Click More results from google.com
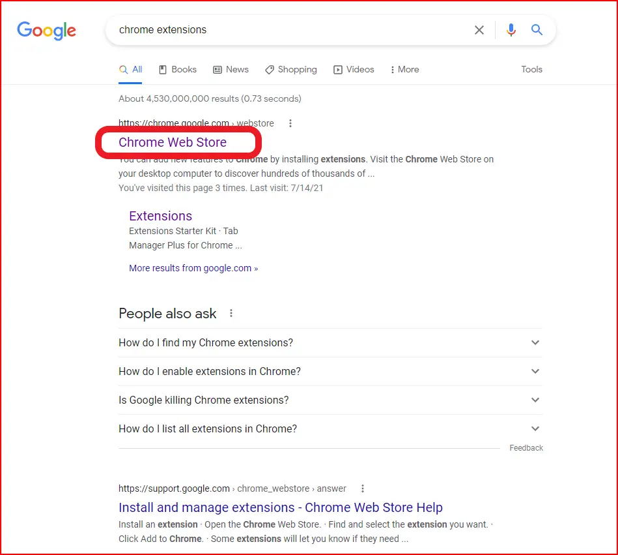Viewport: 618px width, 555px height. [193, 269]
